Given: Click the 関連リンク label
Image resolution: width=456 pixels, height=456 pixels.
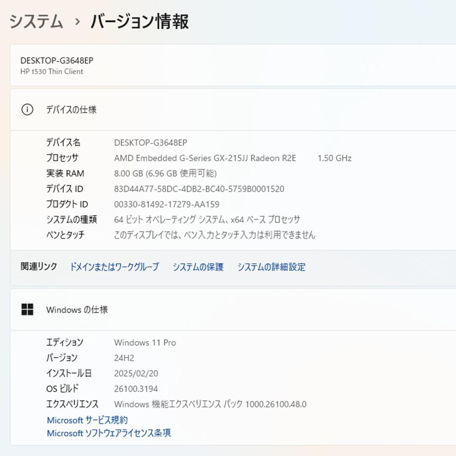Looking at the screenshot, I should [x=38, y=266].
